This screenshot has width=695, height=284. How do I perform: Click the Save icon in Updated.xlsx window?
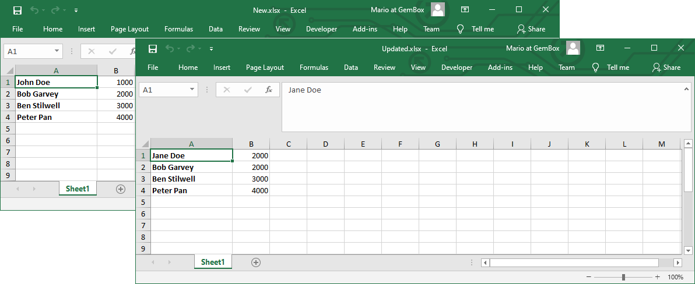click(x=153, y=48)
